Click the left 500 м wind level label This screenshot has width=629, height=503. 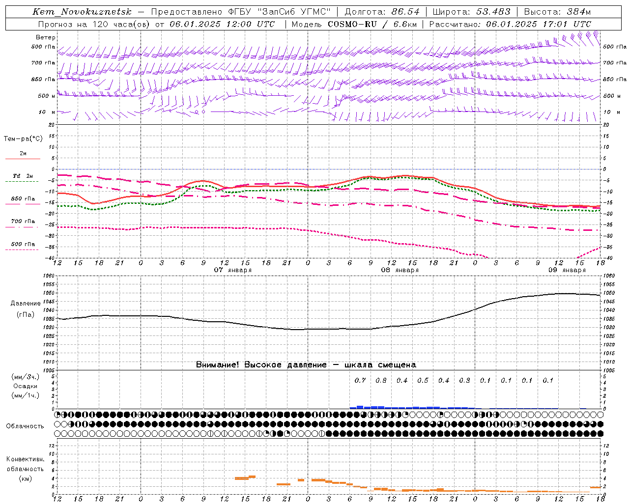click(x=47, y=96)
